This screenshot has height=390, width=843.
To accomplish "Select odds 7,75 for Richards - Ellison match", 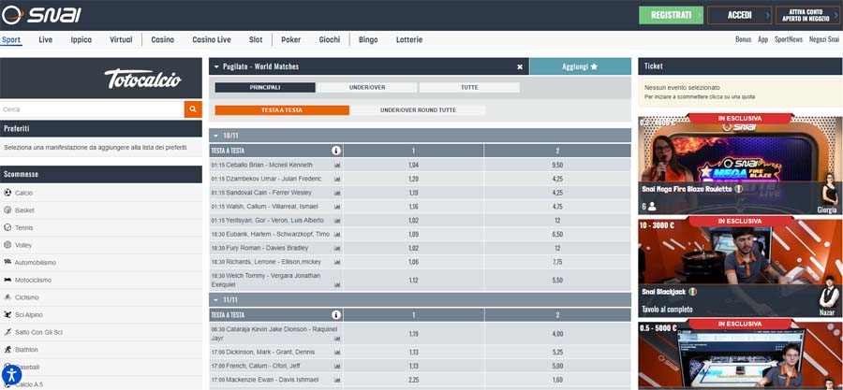I will [x=557, y=263].
